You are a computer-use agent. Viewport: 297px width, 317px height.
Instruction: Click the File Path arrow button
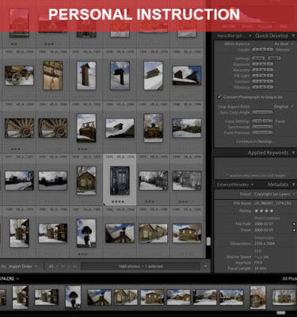[x=294, y=224]
